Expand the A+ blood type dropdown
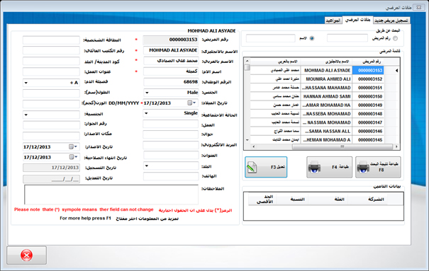 coord(26,83)
